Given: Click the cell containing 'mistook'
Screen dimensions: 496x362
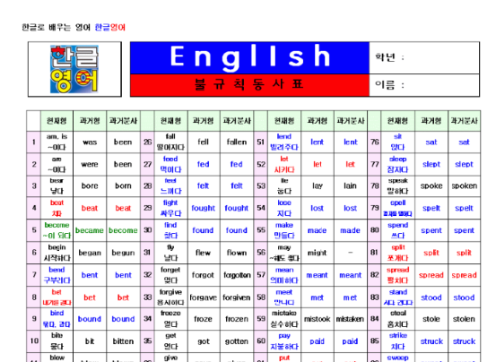Looking at the screenshot, I should click(x=318, y=319).
